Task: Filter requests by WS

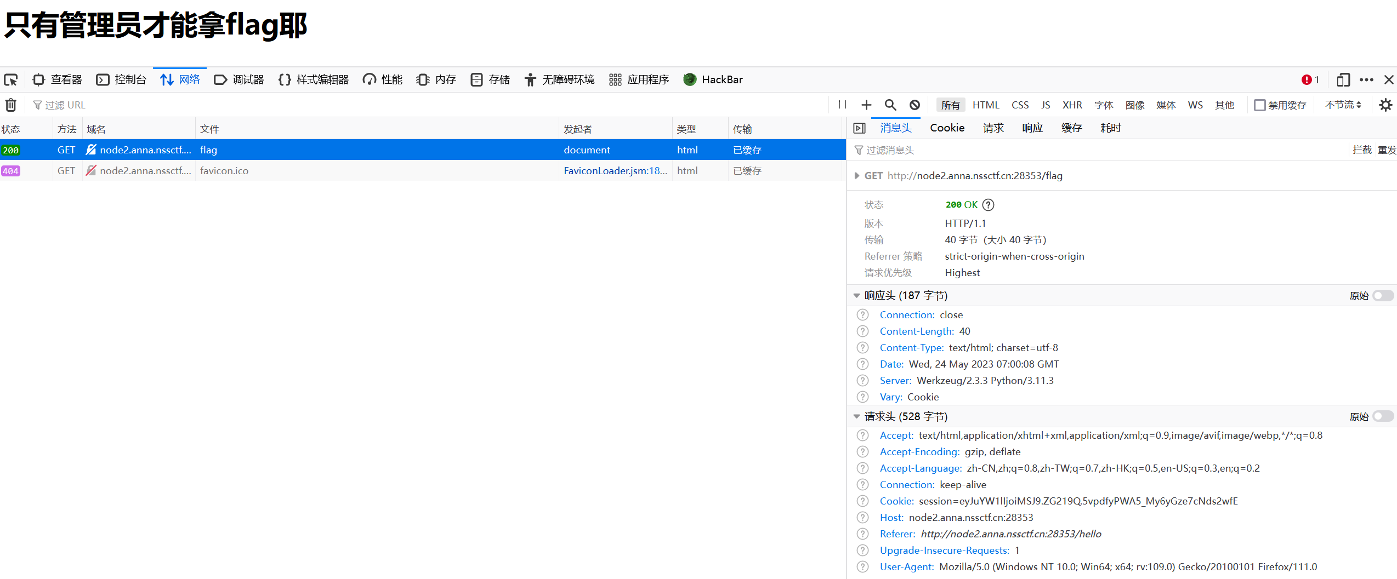Action: pos(1195,105)
